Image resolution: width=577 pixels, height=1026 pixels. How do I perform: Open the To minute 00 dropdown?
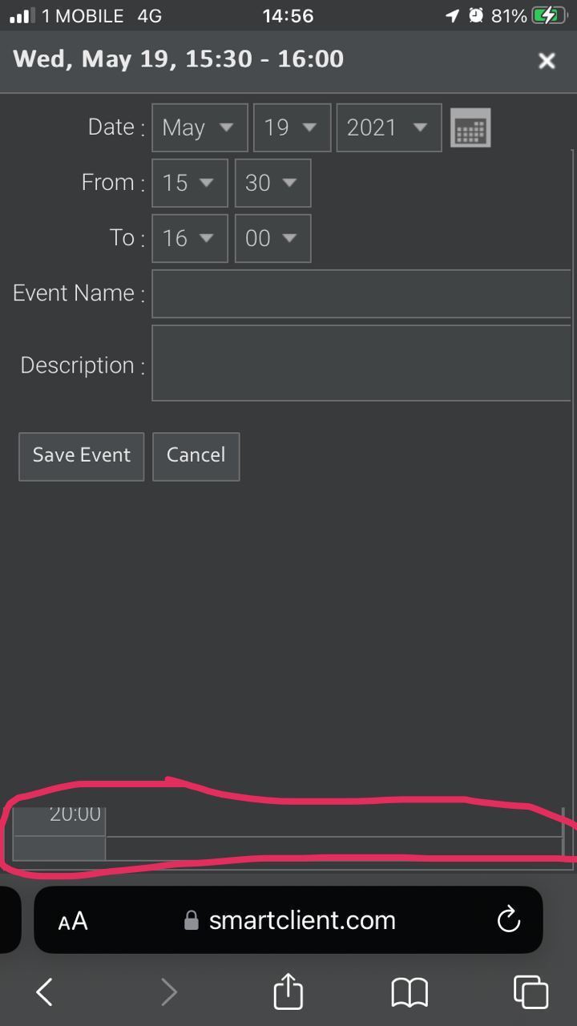(272, 238)
